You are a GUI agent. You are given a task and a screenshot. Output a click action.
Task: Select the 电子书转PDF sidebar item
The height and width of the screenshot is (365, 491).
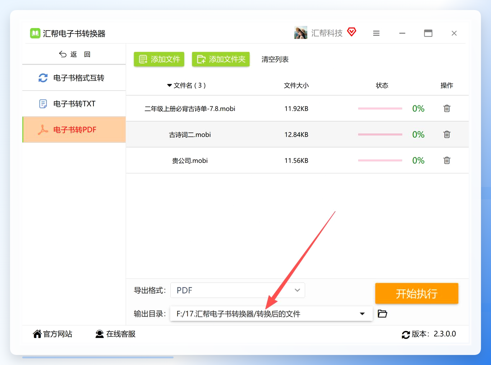74,129
